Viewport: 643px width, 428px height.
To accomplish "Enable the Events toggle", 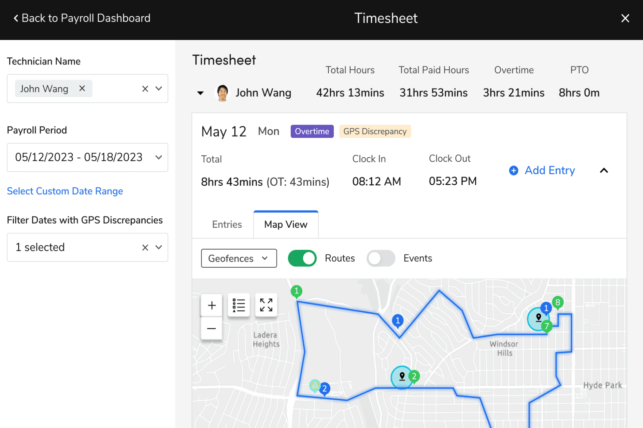I will pyautogui.click(x=381, y=258).
